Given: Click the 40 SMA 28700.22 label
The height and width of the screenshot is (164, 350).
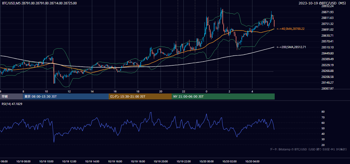Looking at the screenshot, I should click(x=291, y=29).
